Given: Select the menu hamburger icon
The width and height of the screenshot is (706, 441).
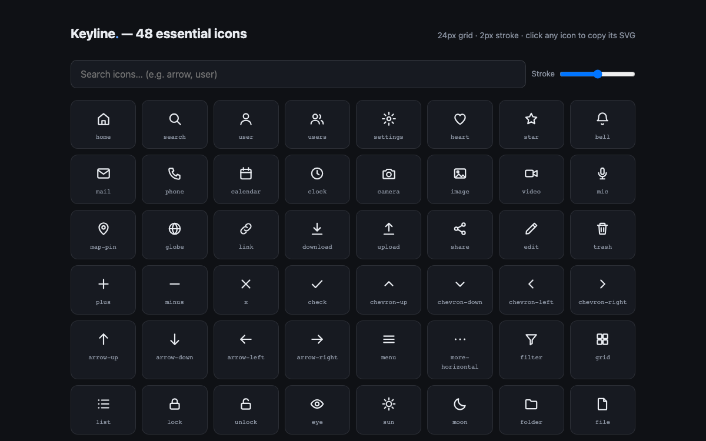Looking at the screenshot, I should pyautogui.click(x=388, y=350).
